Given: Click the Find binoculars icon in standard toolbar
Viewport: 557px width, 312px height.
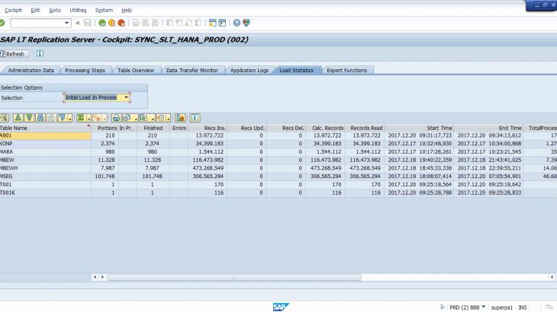Looking at the screenshot, I should coord(145,23).
